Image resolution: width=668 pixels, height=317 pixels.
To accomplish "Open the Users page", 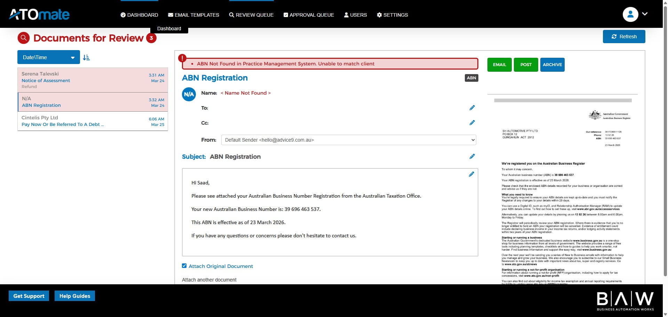I will pyautogui.click(x=355, y=15).
